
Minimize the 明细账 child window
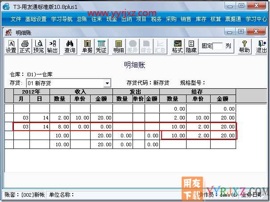[229, 32]
